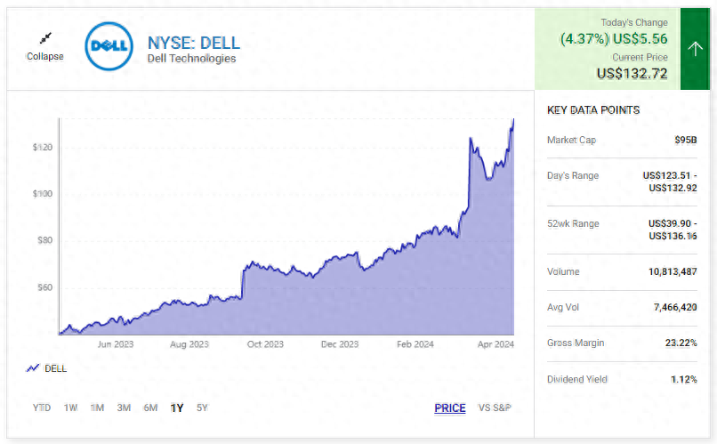
Task: Show the 5Y price history
Action: coord(202,408)
